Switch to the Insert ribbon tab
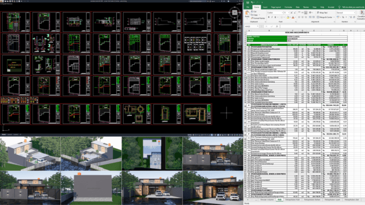 (265, 7)
